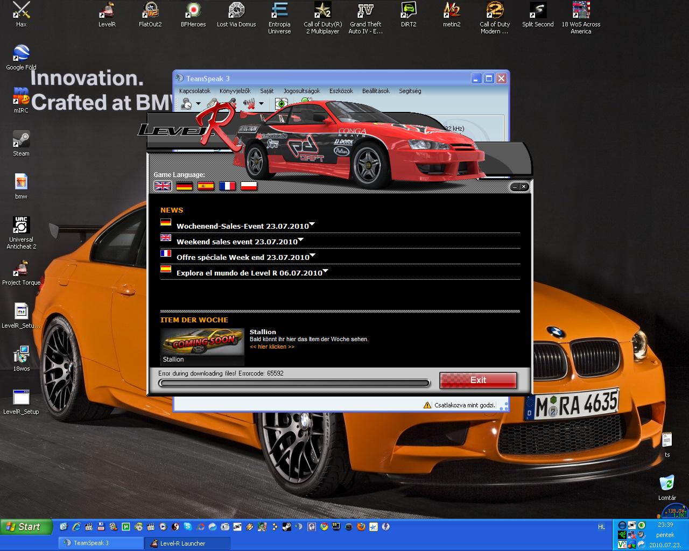This screenshot has height=551, width=689.
Task: Open the Jogosultságok menu in TeamSpeak
Action: pyautogui.click(x=302, y=91)
